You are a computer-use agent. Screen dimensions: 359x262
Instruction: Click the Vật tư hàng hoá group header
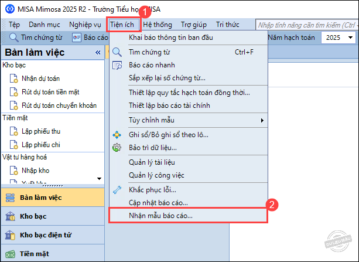[x=25, y=157]
